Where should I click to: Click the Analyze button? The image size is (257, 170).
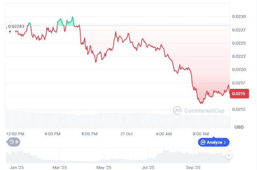(214, 142)
